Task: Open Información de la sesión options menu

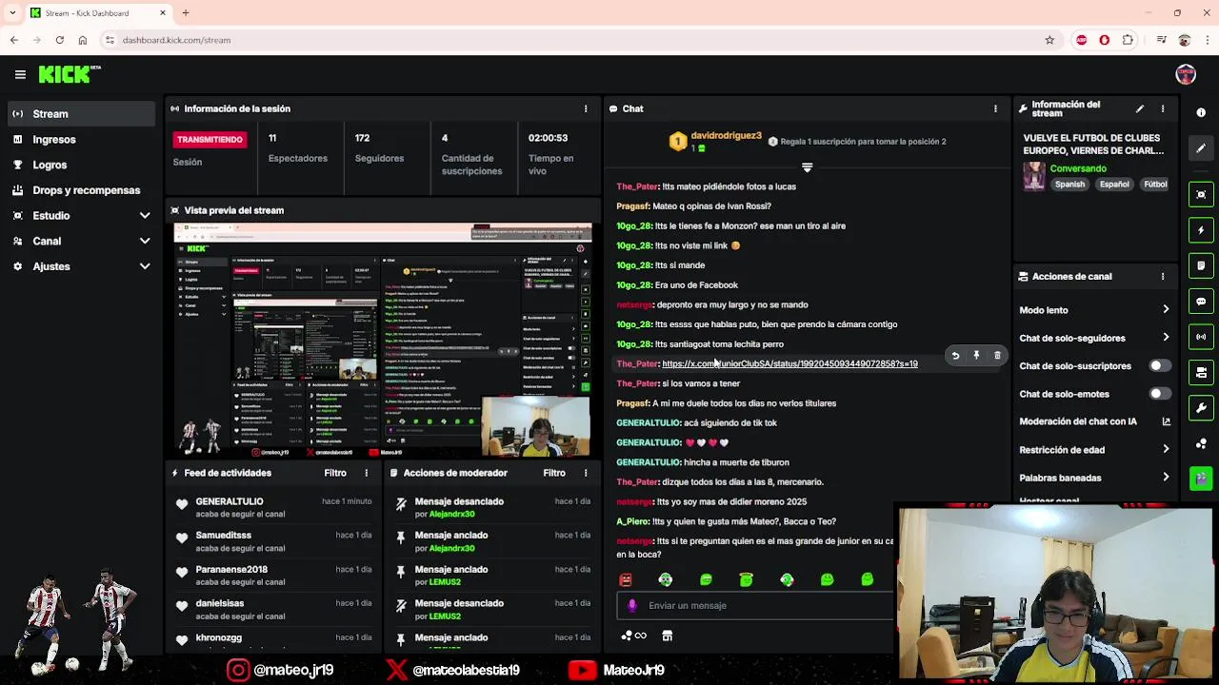Action: click(586, 108)
